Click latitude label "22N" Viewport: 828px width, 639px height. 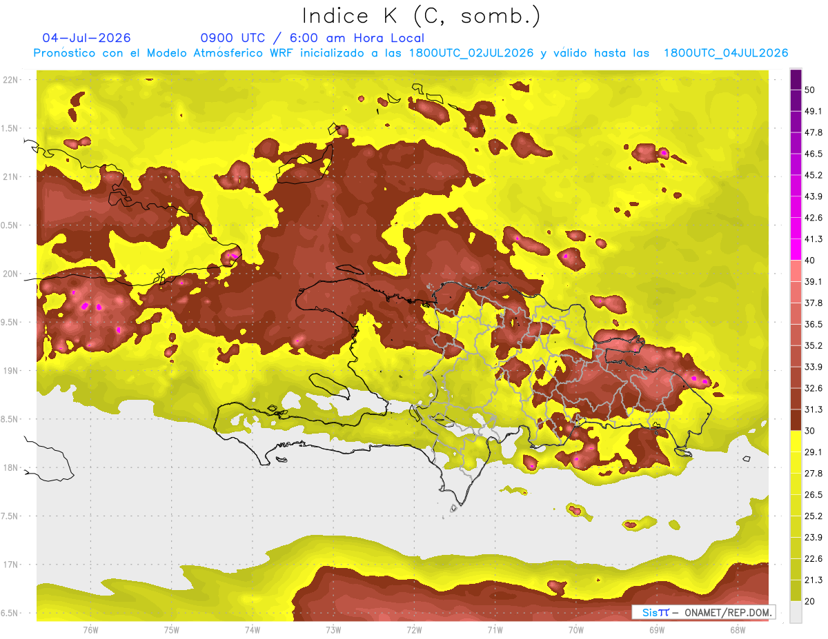tap(12, 80)
